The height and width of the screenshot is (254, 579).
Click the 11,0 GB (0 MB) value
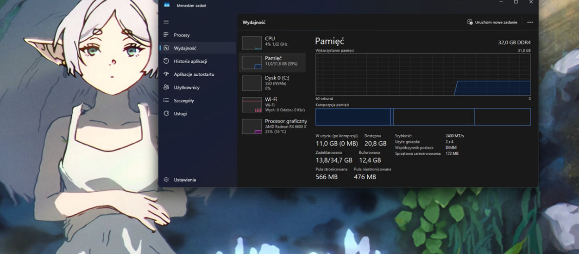coord(337,144)
